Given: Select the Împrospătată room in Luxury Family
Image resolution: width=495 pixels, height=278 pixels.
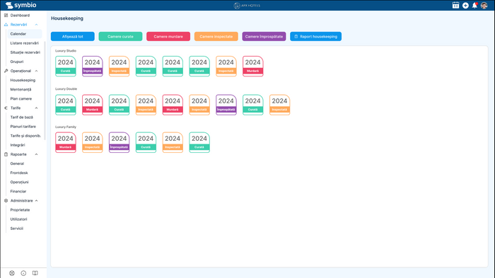Looking at the screenshot, I should coord(119,142).
